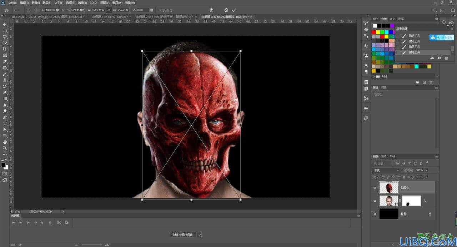Select the Move tool in the left toolbar
Image resolution: width=457 pixels, height=247 pixels.
5,24
